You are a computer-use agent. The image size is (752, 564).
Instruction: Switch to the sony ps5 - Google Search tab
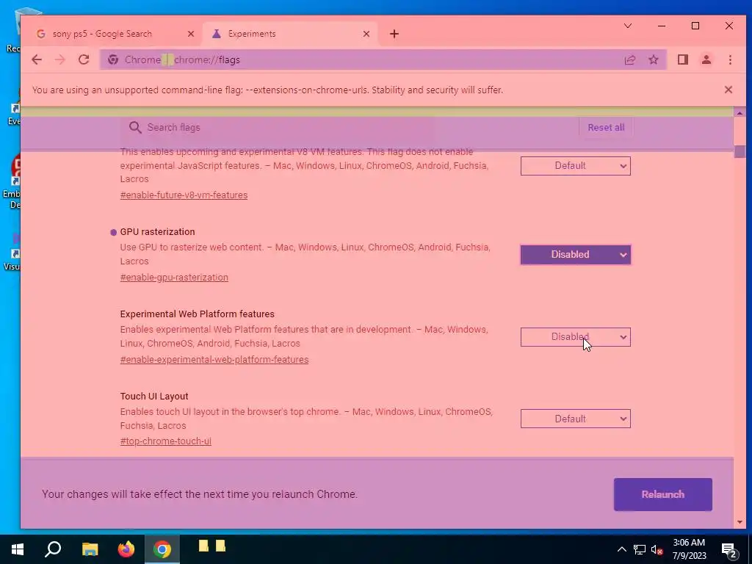pos(115,34)
